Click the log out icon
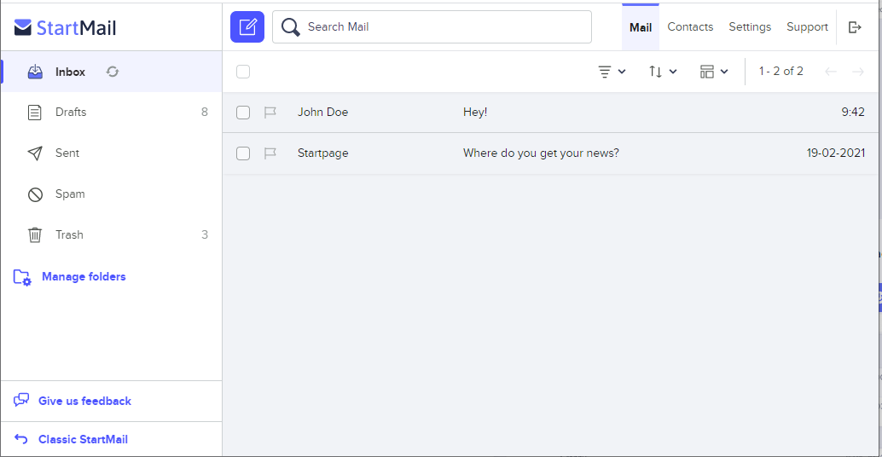The width and height of the screenshot is (882, 457). 855,27
